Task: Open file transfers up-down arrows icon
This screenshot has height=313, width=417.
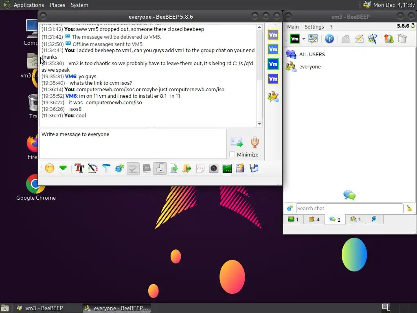Action: (388, 39)
